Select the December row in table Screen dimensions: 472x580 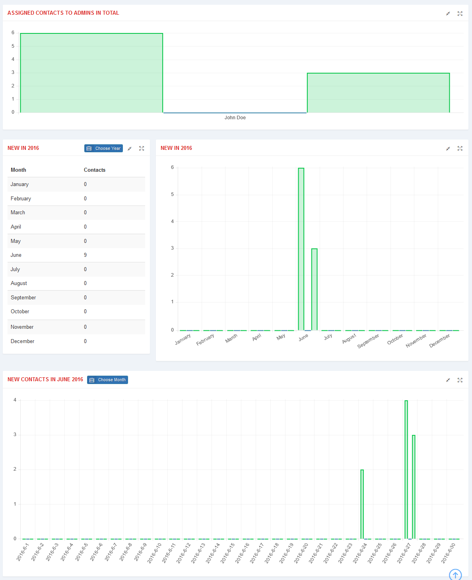(76, 341)
